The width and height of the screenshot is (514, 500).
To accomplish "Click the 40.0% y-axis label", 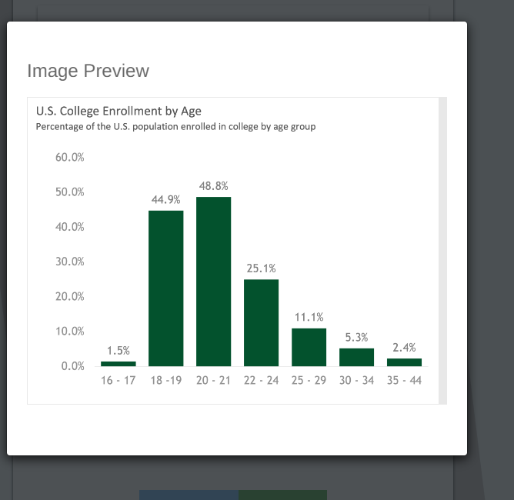I will (x=70, y=227).
